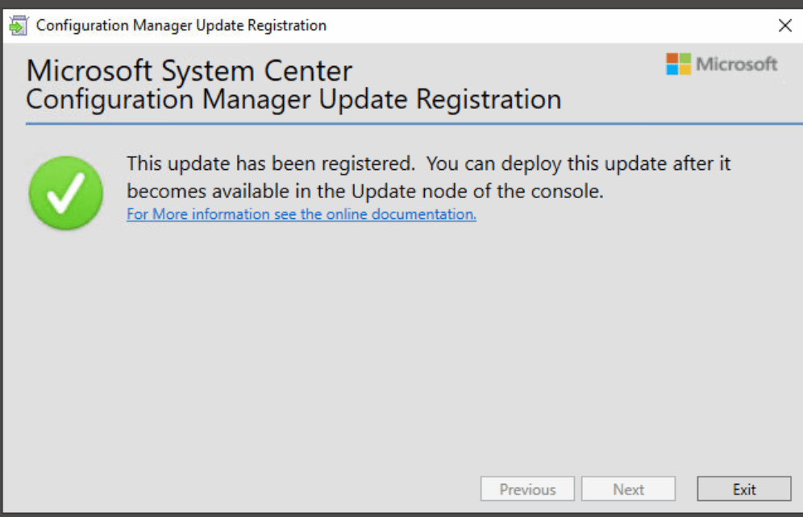
Task: Click the disabled Previous button
Action: click(x=527, y=489)
